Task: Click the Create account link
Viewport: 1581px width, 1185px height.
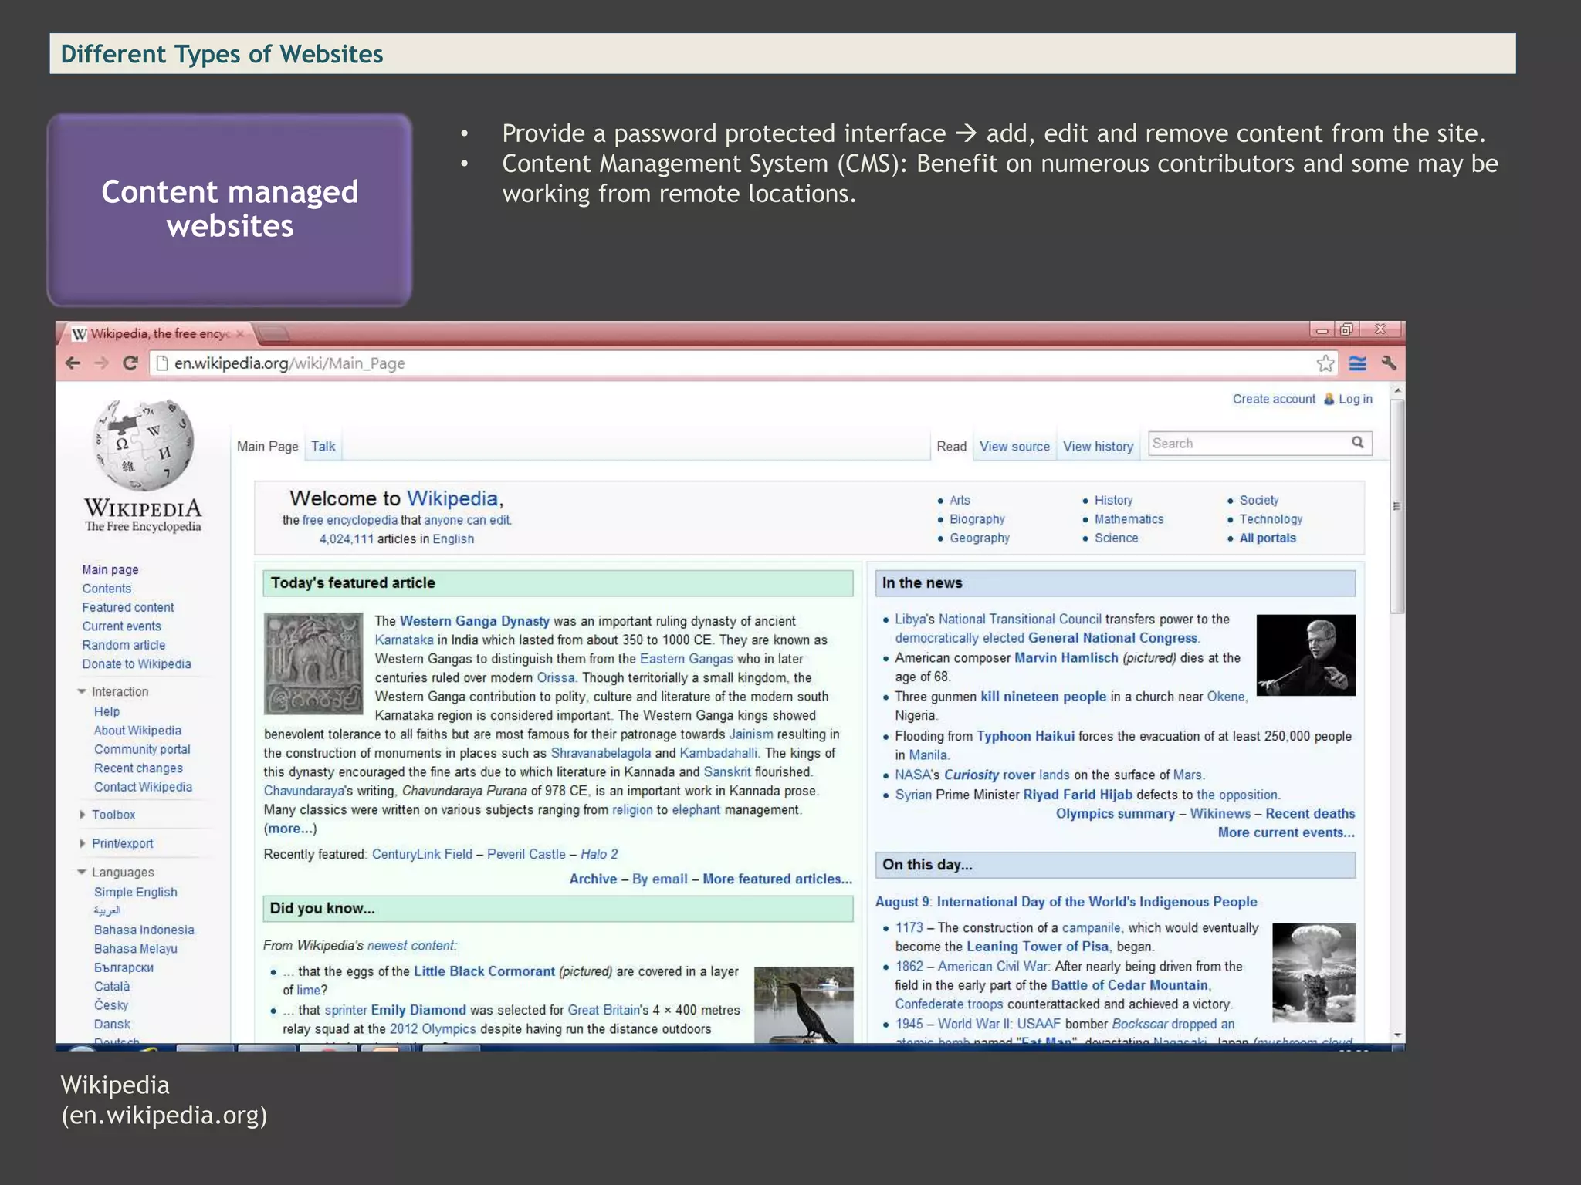Action: point(1274,399)
